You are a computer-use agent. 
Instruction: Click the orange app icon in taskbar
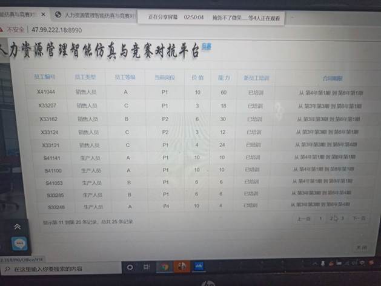tap(181, 266)
